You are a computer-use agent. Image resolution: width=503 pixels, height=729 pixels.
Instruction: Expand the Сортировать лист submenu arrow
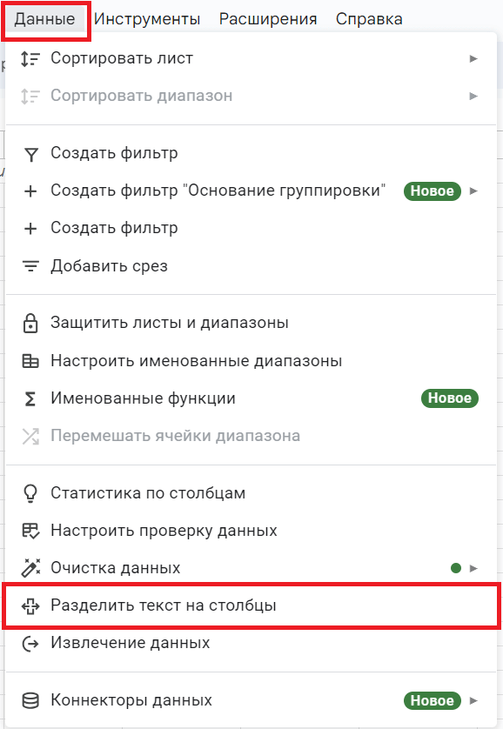pos(474,58)
